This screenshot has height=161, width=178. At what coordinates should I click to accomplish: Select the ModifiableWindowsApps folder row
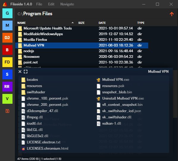pyautogui.click(x=82, y=34)
